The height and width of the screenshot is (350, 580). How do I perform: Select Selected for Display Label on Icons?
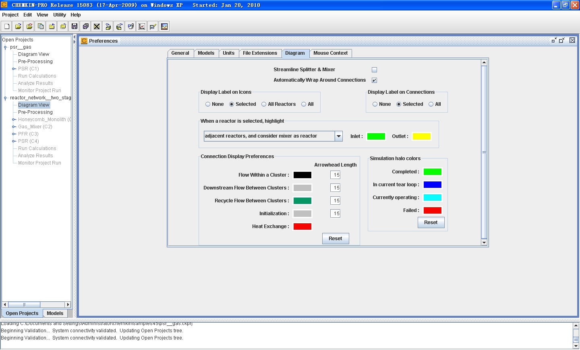[242, 104]
